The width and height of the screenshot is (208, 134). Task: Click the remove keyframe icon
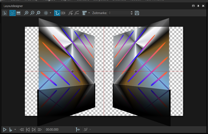tap(77, 13)
